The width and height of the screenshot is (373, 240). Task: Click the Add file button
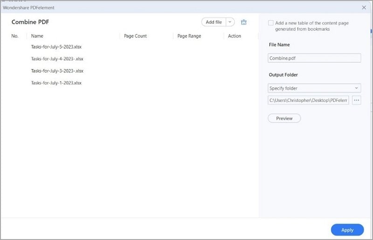(214, 22)
